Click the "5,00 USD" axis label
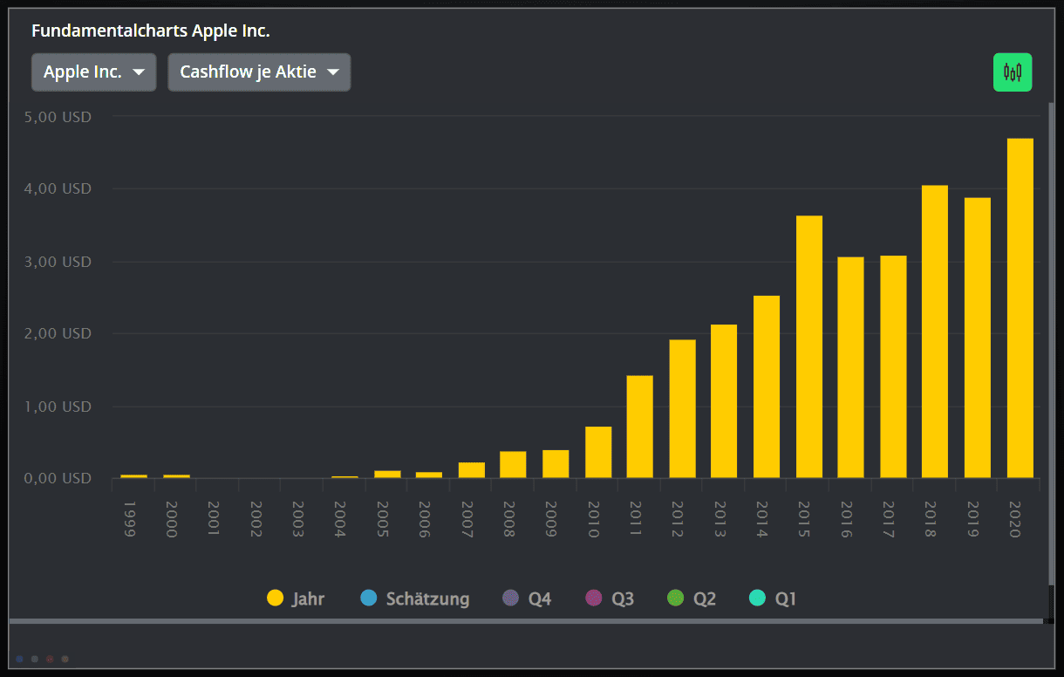The height and width of the screenshot is (677, 1064). [x=59, y=116]
